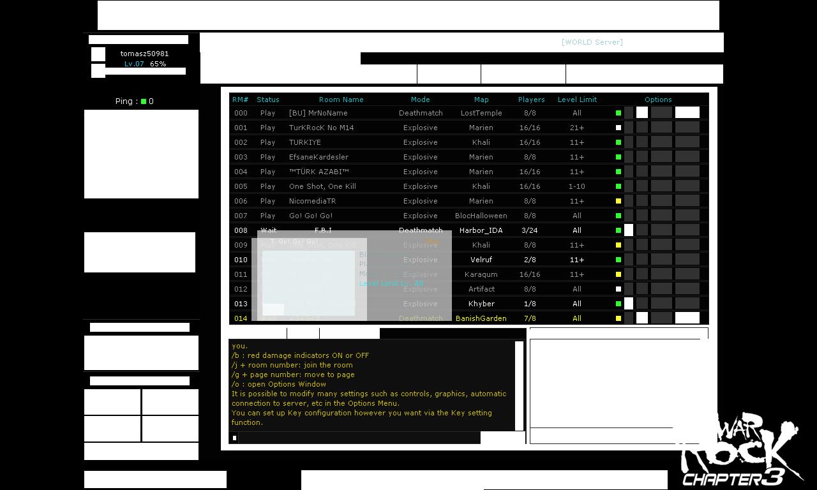This screenshot has height=490, width=817.
Task: Click the yellow ping square for room 009
Action: (x=618, y=245)
